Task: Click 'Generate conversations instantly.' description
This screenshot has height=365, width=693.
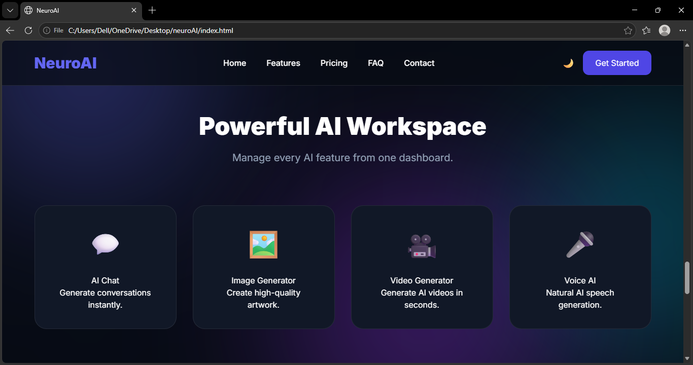Action: click(105, 299)
